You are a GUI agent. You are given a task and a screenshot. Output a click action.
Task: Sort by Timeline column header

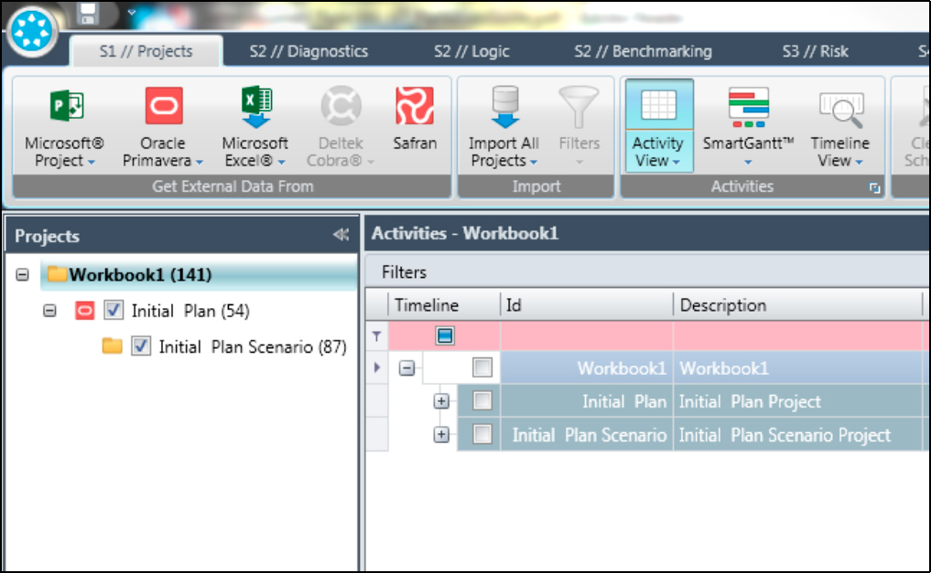[x=444, y=305]
